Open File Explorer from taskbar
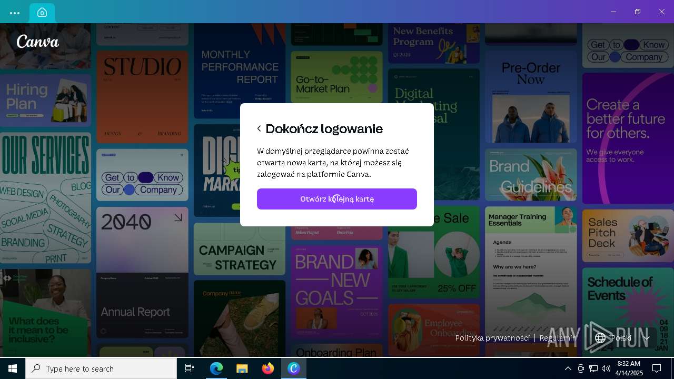The height and width of the screenshot is (379, 674). [242, 368]
